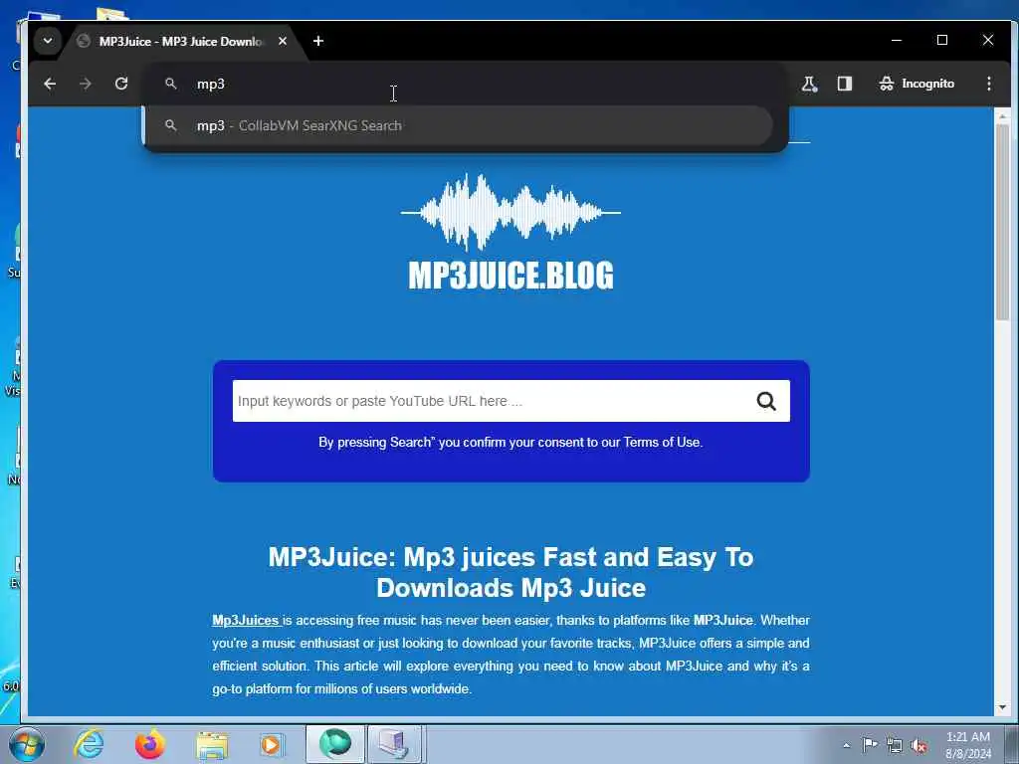Click the MP3Juice heading text
Screen dimensions: 1019x764
pos(510,572)
